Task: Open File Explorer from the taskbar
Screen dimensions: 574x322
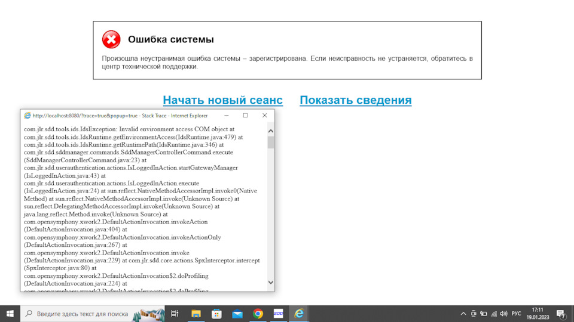Action: tap(196, 314)
